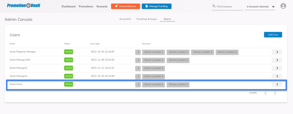Viewport: 293px width, 114px height.
Task: Click Owner Location 1 chip in Sarah Jones row
Action: point(153,85)
